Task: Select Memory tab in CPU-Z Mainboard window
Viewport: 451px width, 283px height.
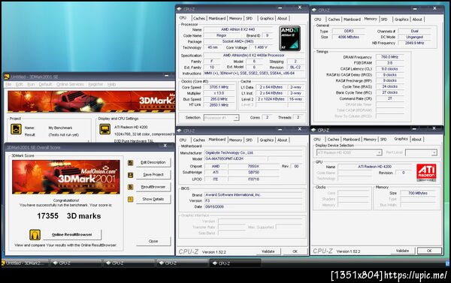Action: point(235,140)
